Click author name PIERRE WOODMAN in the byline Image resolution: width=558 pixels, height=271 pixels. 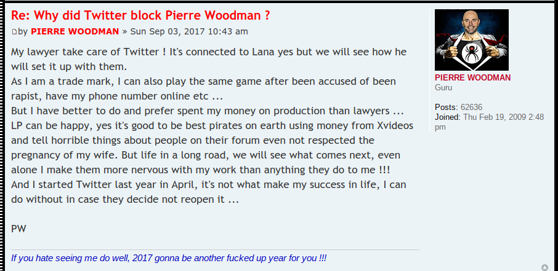[75, 31]
